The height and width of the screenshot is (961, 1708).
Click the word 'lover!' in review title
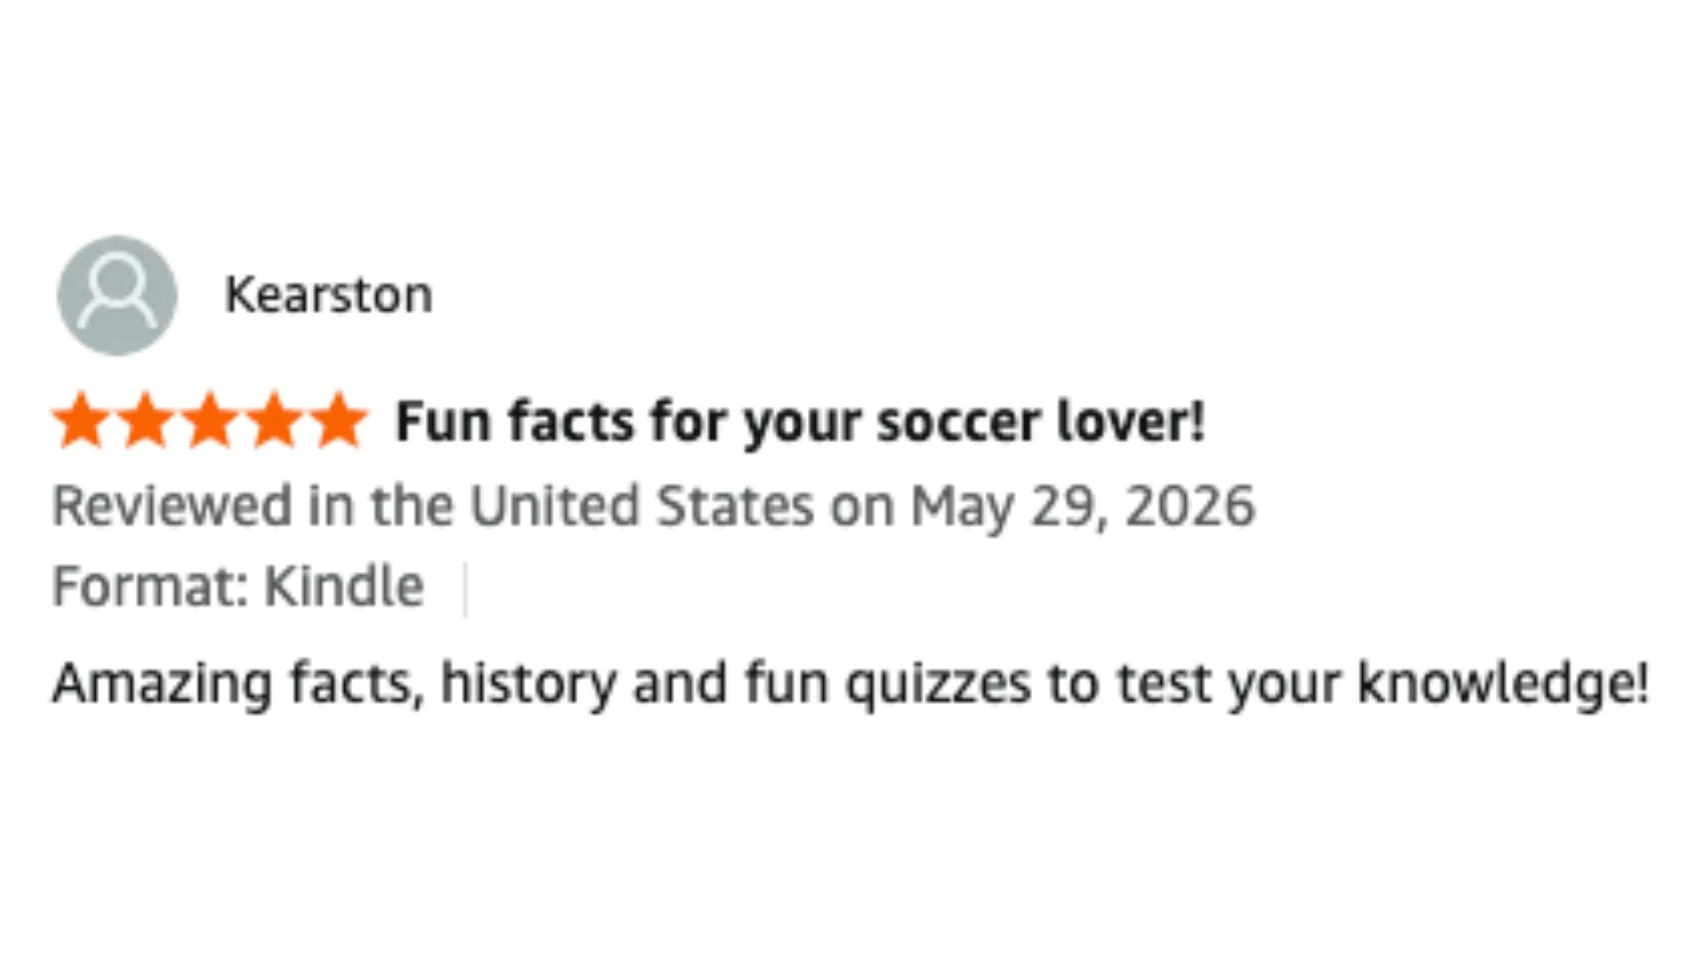click(1130, 421)
